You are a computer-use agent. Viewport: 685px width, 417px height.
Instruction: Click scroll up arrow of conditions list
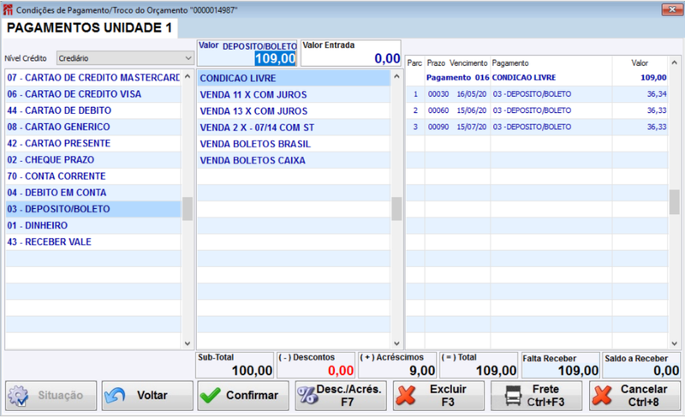tap(396, 76)
